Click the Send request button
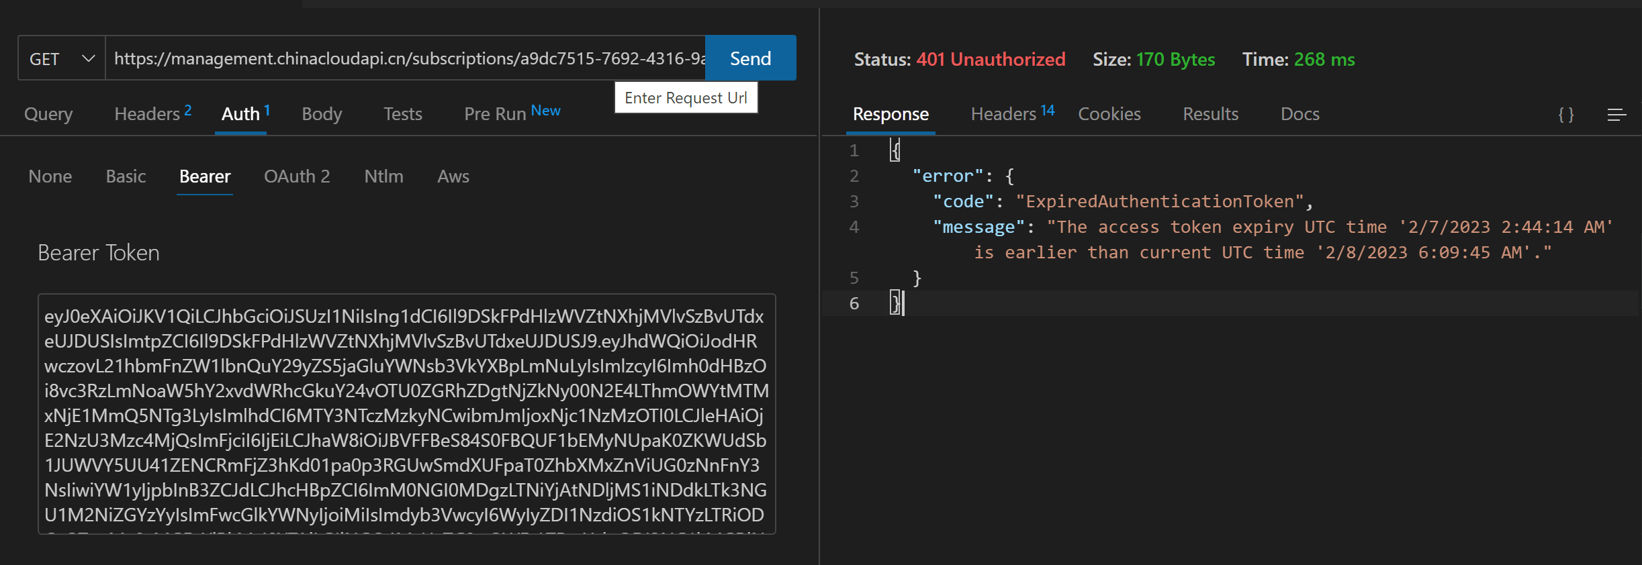Viewport: 1642px width, 565px height. point(750,58)
